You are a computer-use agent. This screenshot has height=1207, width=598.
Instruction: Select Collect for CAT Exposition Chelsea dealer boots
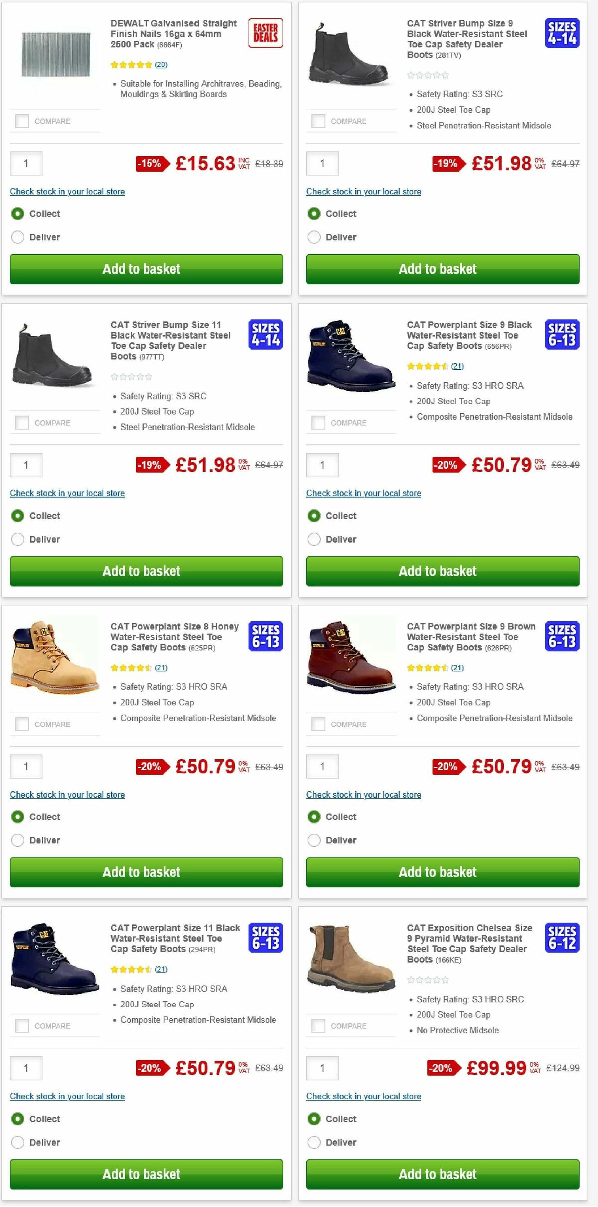pos(314,1118)
